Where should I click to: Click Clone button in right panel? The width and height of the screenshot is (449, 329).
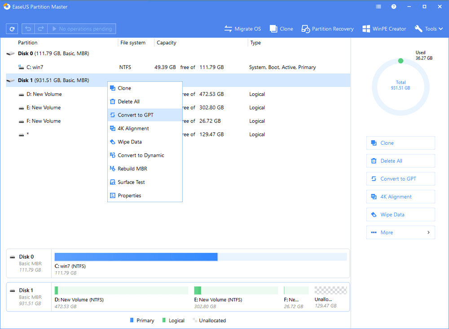point(401,143)
